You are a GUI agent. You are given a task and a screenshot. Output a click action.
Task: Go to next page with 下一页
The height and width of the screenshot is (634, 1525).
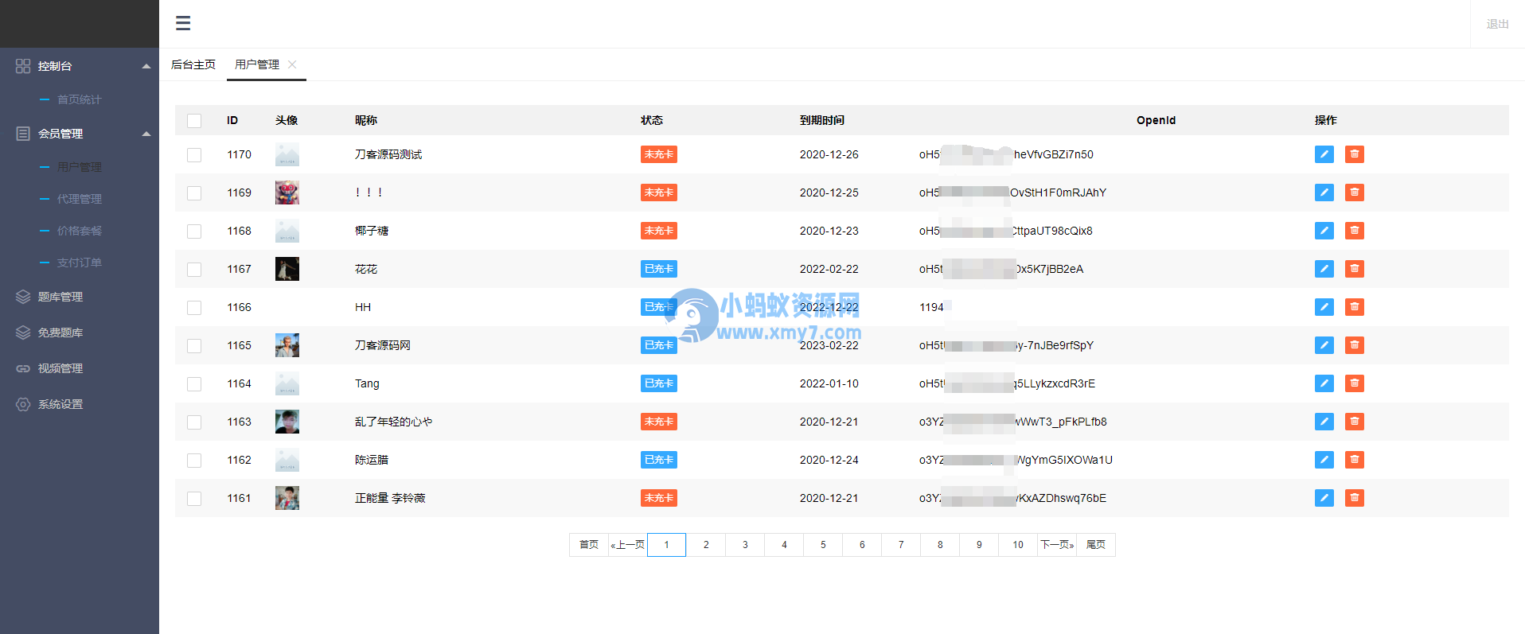(x=1057, y=545)
